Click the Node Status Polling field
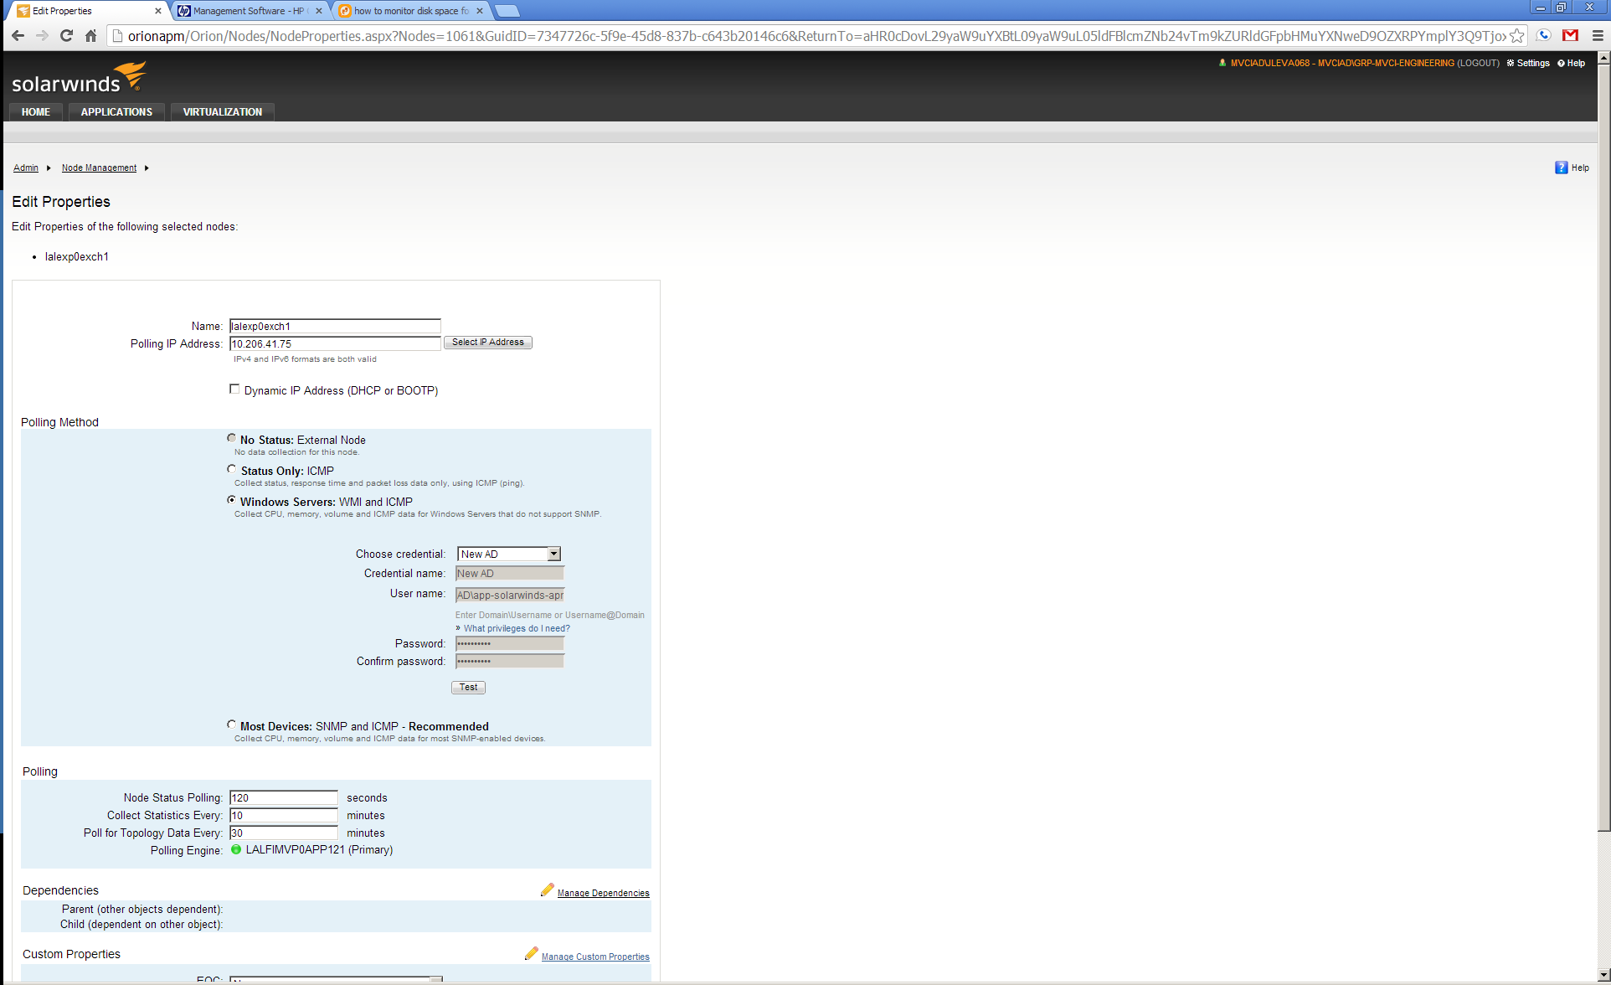 coord(283,797)
